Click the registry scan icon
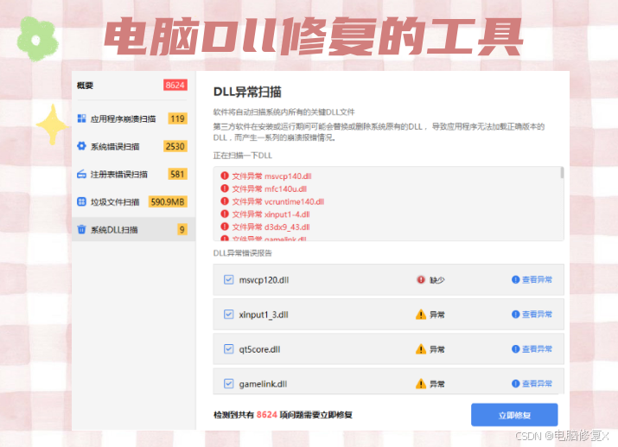 tap(81, 174)
